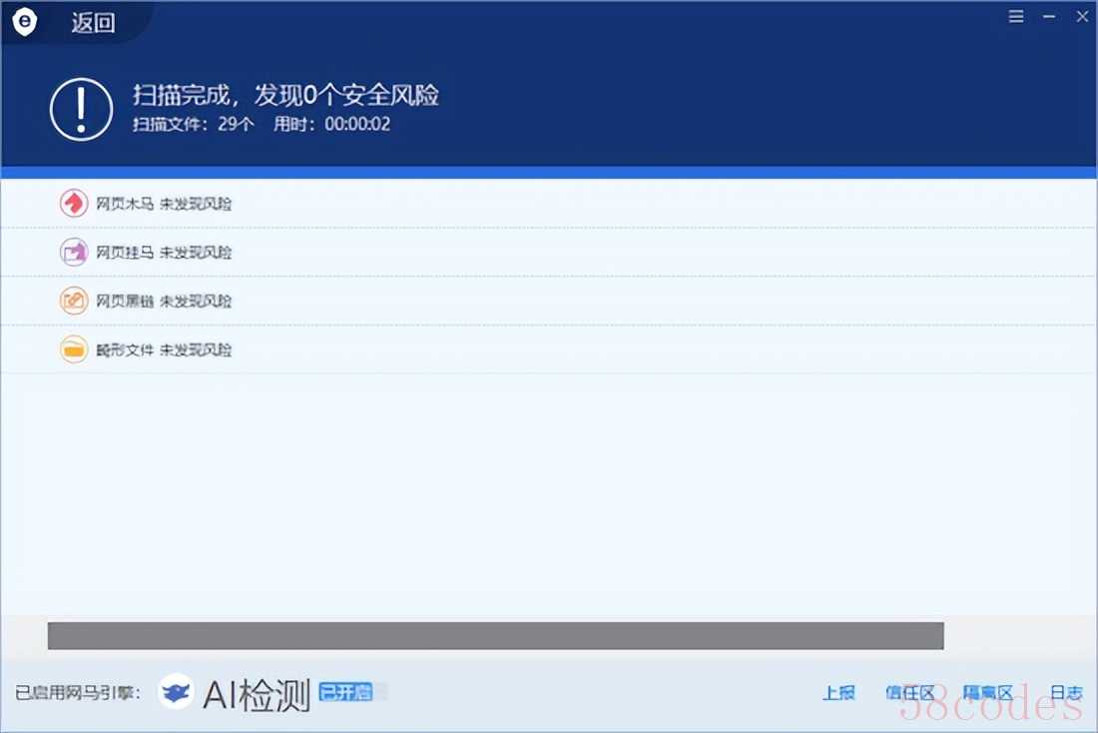
Task: Open the 信任区 trust zone link
Action: [x=909, y=693]
